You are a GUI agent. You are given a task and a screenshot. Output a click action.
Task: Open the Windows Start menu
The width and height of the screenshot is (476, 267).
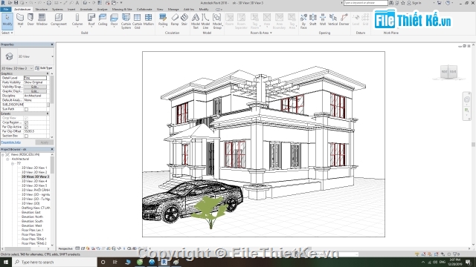tap(6, 262)
